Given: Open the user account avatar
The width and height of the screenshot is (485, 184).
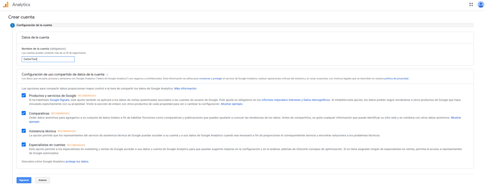Looking at the screenshot, I should tap(480, 4).
